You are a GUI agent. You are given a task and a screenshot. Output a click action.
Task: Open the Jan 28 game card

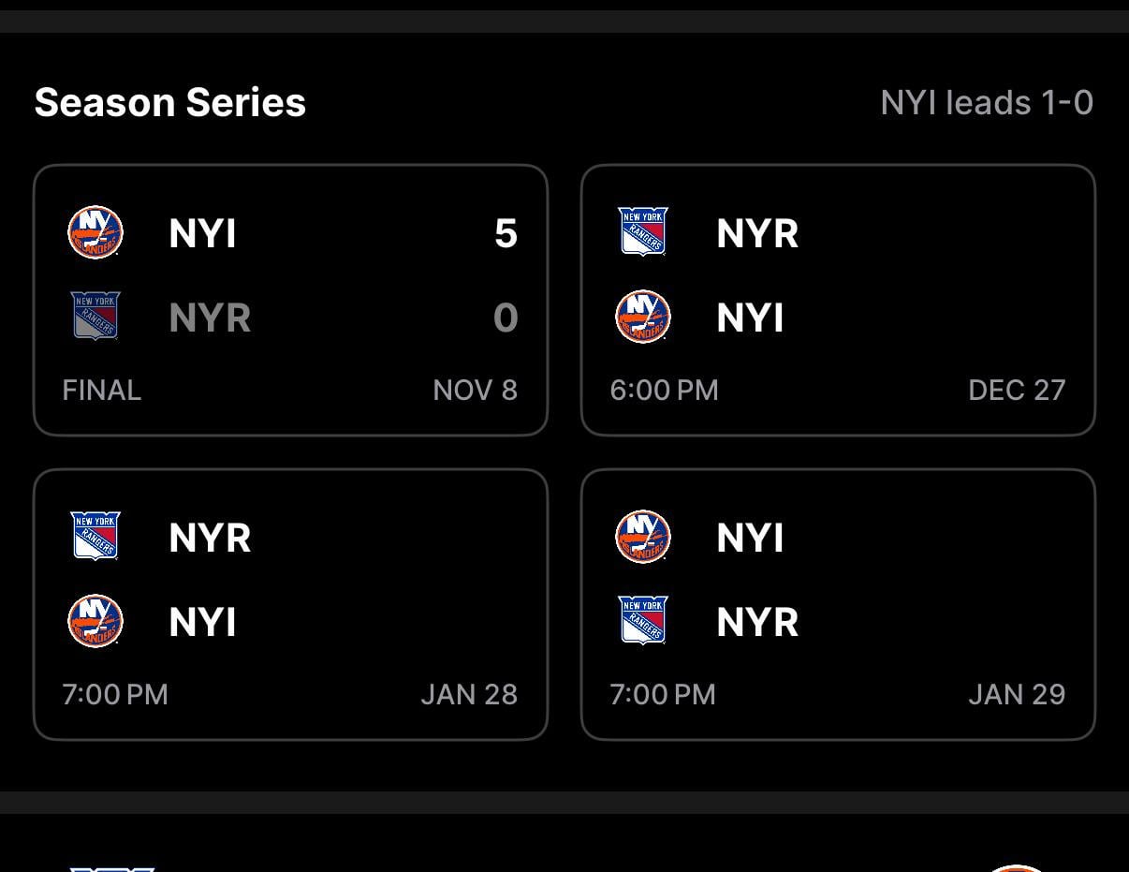click(x=290, y=604)
